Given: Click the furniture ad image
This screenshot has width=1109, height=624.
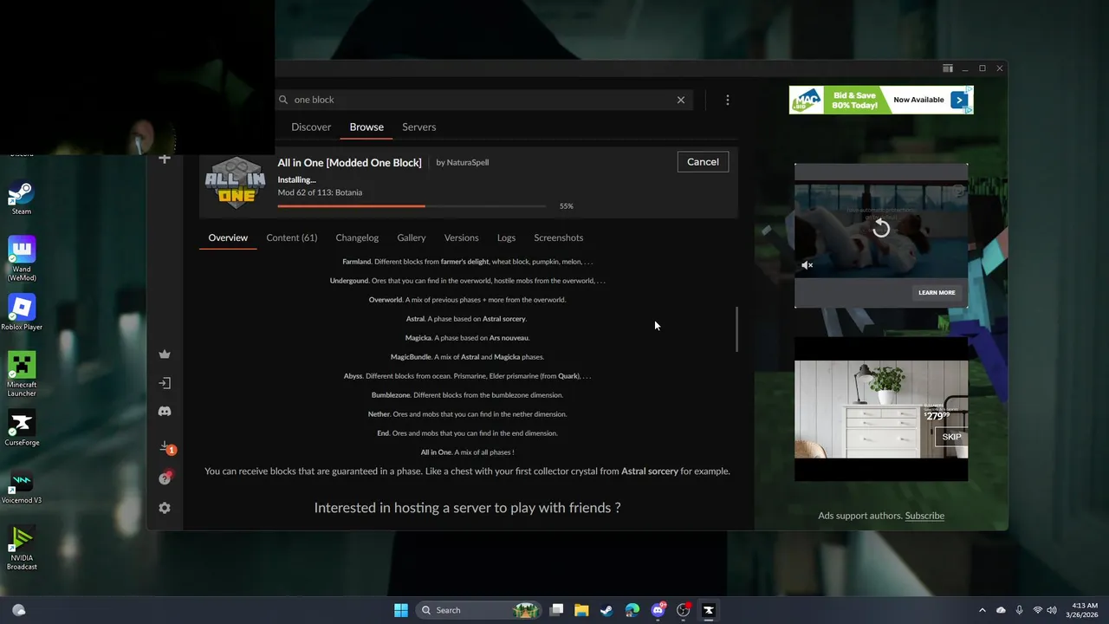Looking at the screenshot, I should pyautogui.click(x=881, y=409).
